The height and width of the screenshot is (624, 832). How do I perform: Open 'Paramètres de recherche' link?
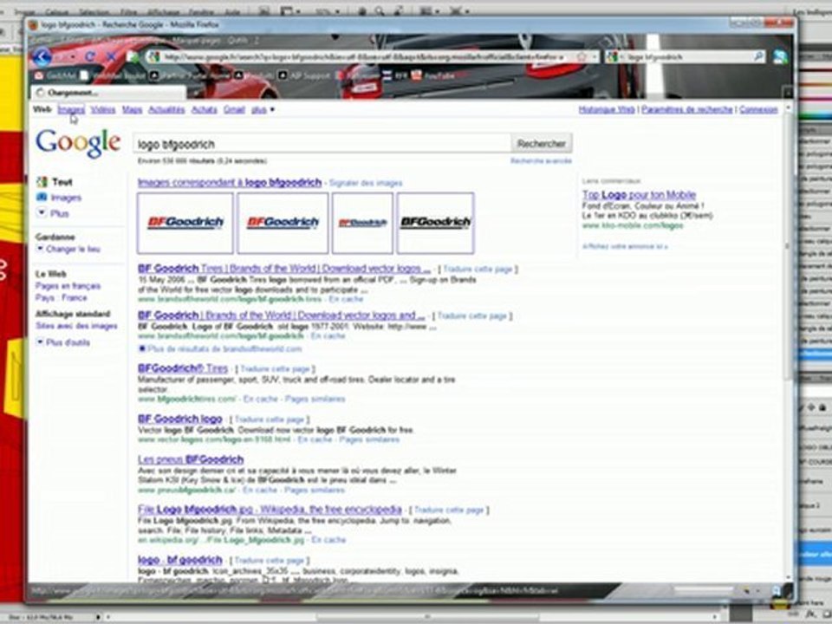[x=687, y=110]
